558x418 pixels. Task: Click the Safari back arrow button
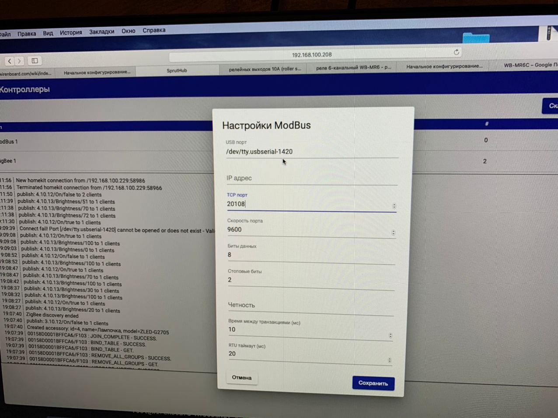click(9, 61)
